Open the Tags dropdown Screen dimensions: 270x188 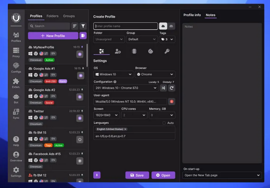coord(167,39)
